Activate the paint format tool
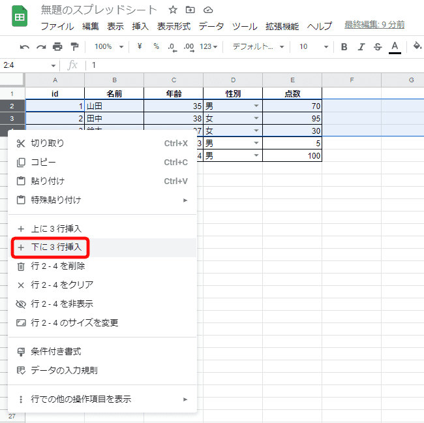Screen dimensions: 424x423 [x=74, y=47]
